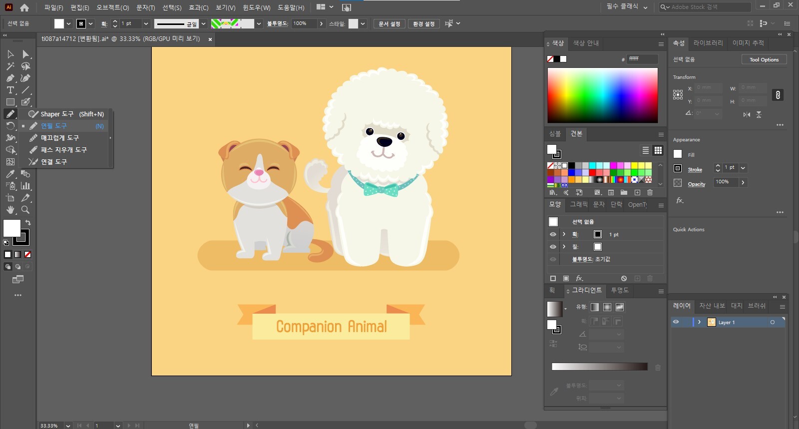Choose 패스 지우개 도구 from flyout
This screenshot has height=429, width=799.
63,150
